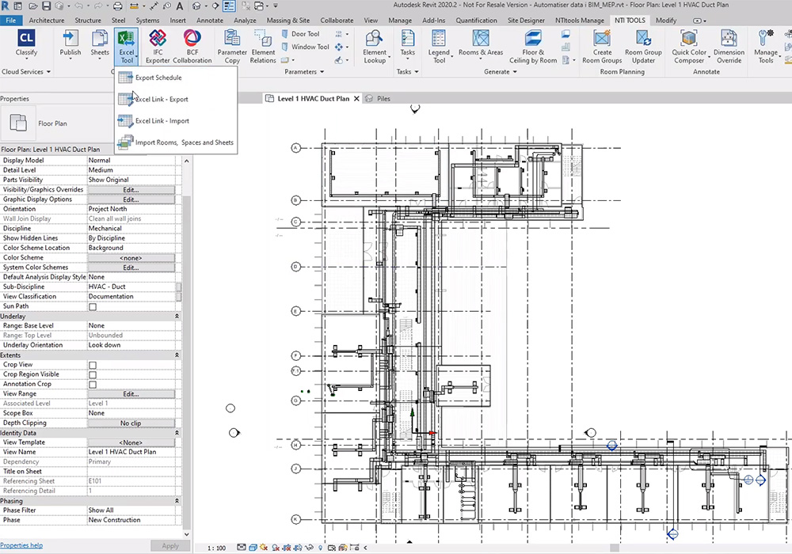The image size is (792, 554).
Task: Open Manage Tools
Action: [766, 47]
